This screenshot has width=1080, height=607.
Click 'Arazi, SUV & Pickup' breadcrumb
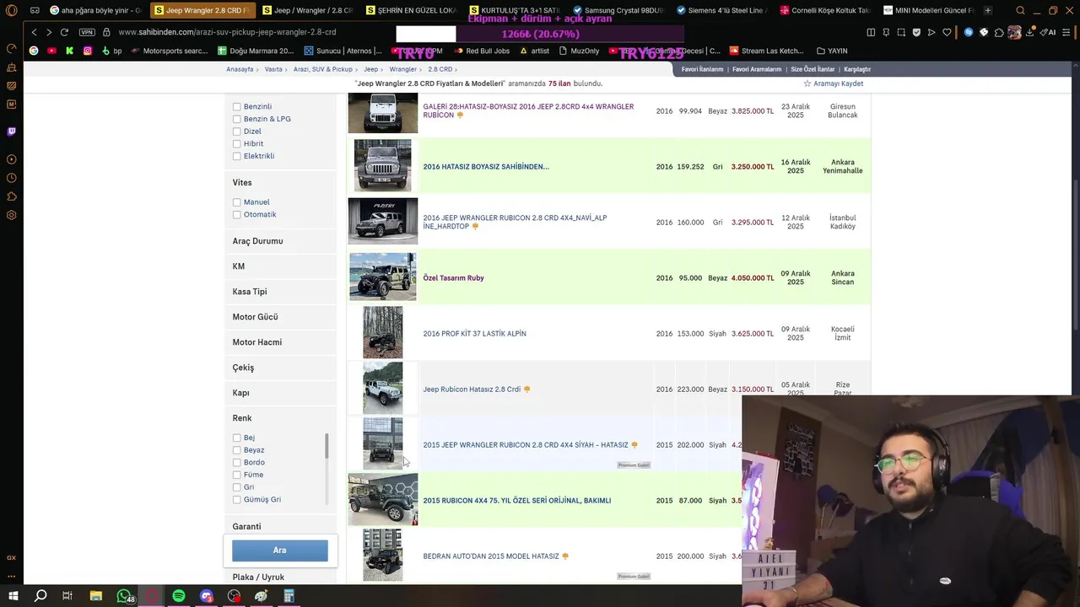point(323,69)
